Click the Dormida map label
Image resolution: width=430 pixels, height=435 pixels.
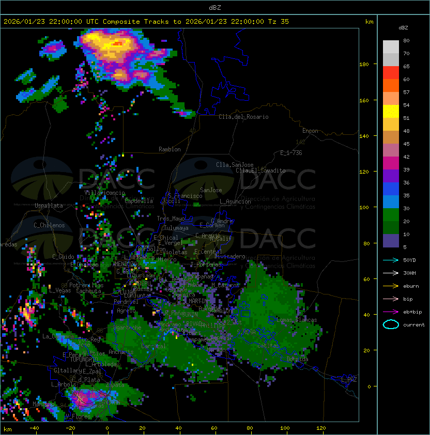click(297, 359)
